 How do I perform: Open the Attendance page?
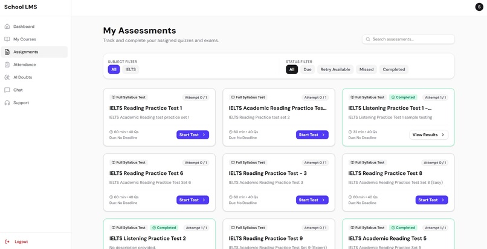(34, 65)
